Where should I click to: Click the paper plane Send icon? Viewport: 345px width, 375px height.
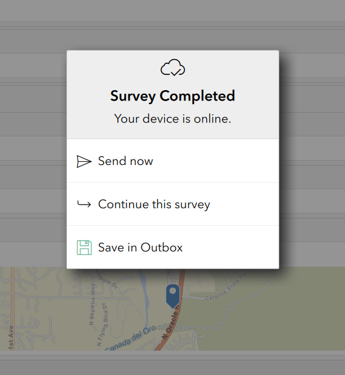coord(84,161)
